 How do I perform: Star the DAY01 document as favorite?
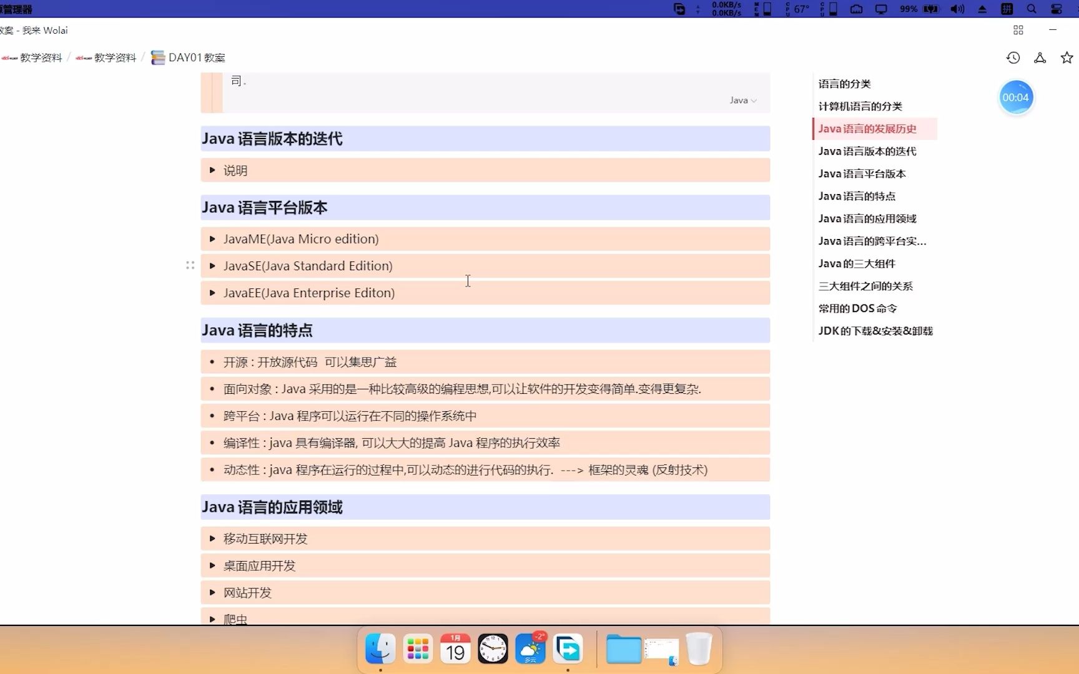[x=1067, y=57]
